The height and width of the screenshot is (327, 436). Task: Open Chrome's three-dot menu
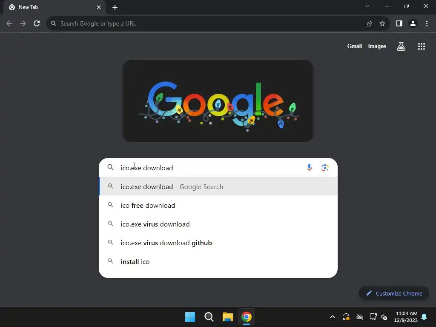427,24
